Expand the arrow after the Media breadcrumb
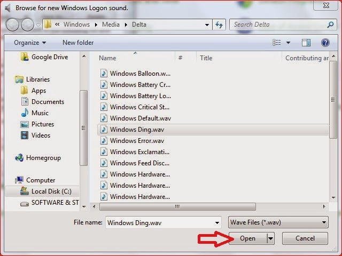This screenshot has width=342, height=256. (x=126, y=25)
